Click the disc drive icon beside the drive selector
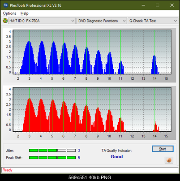The height and width of the screenshot is (181, 180). point(5,21)
